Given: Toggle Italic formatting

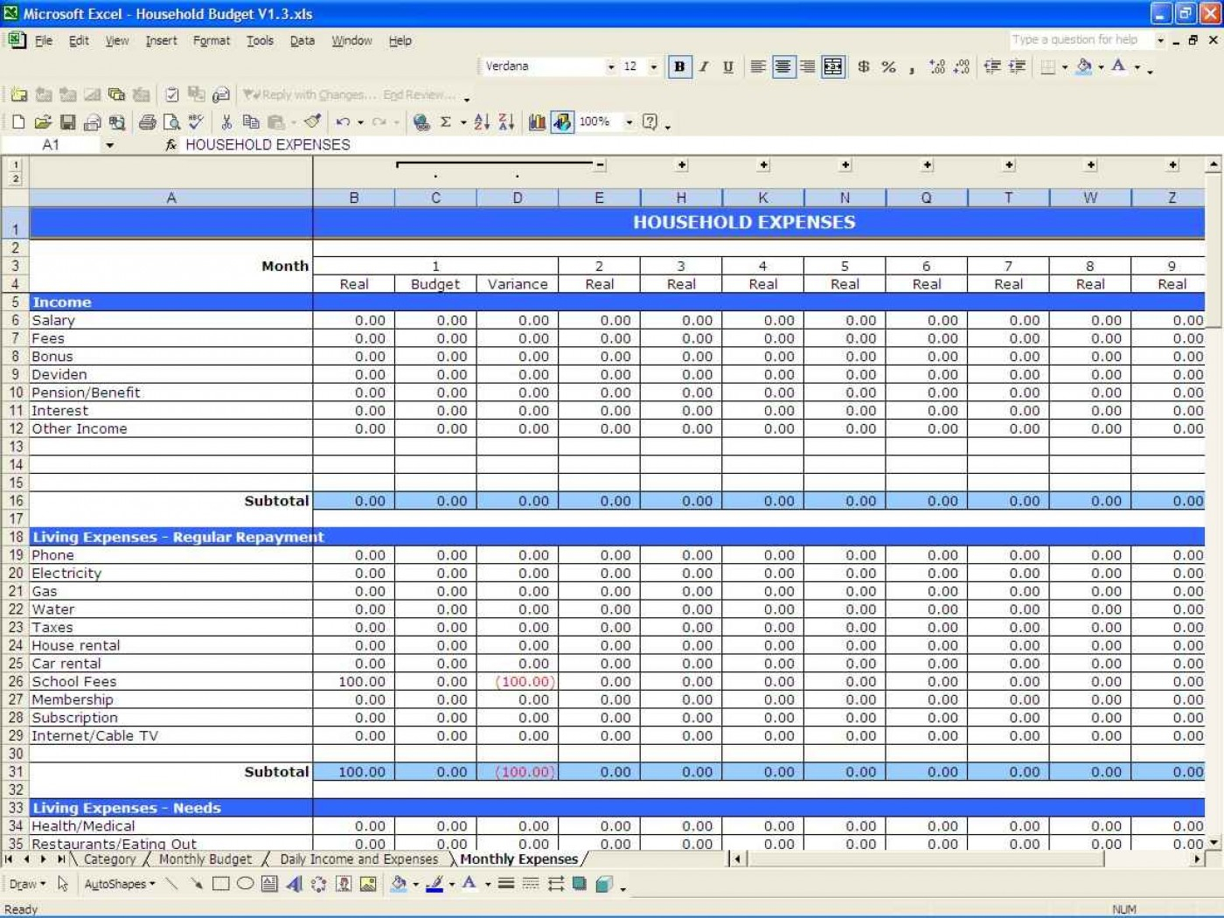Looking at the screenshot, I should point(704,66).
